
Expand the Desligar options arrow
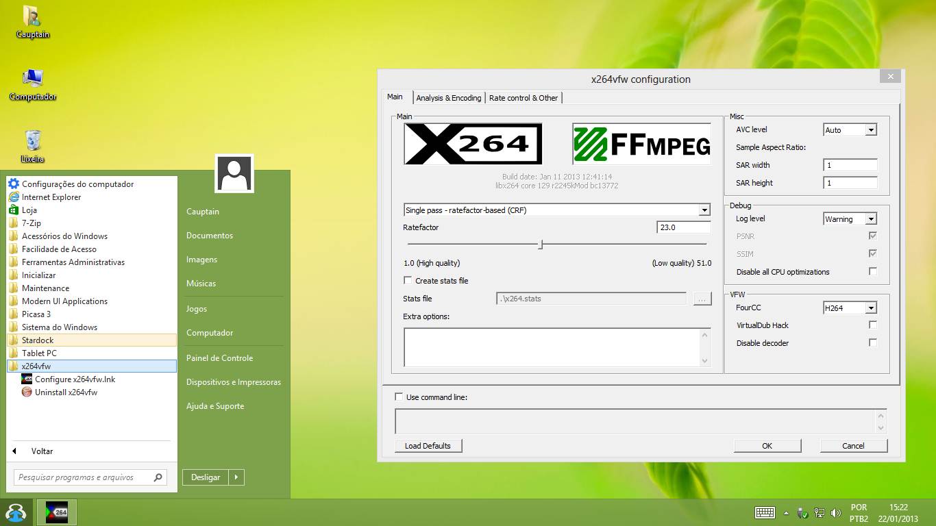236,477
